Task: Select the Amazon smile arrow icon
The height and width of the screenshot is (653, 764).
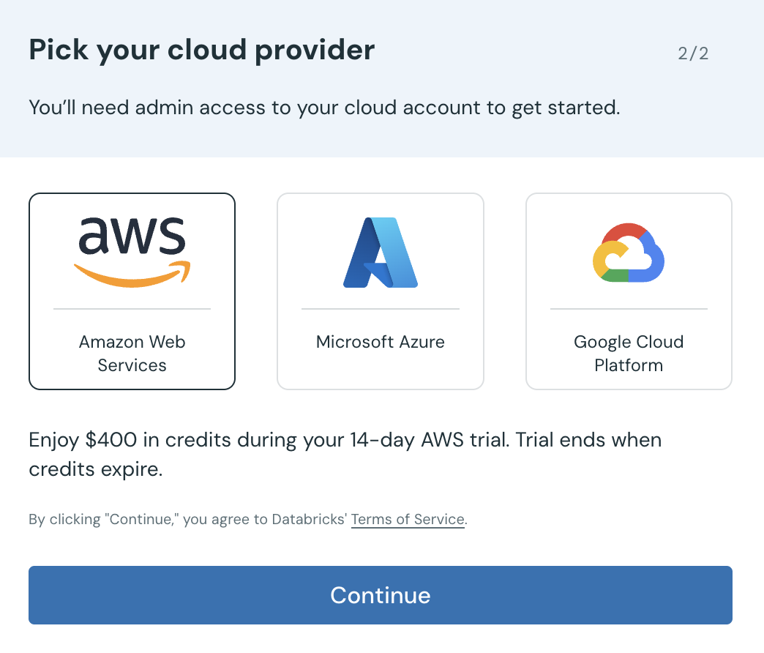Action: pos(132,275)
